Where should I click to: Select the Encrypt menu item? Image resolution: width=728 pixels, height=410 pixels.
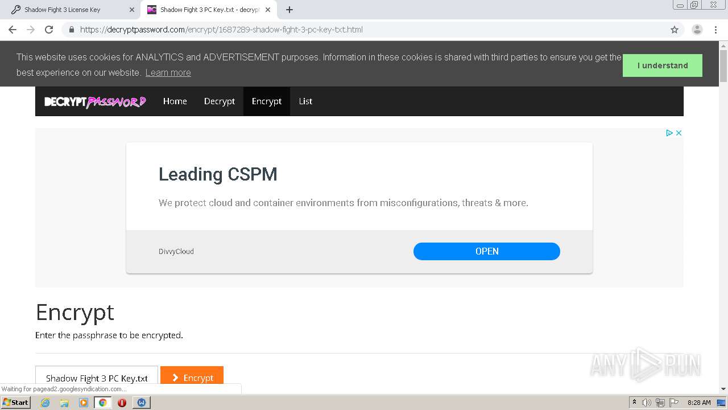coord(267,101)
